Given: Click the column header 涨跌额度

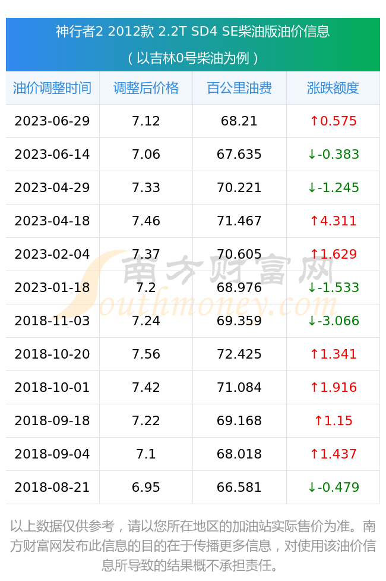Looking at the screenshot, I should 333,88.
